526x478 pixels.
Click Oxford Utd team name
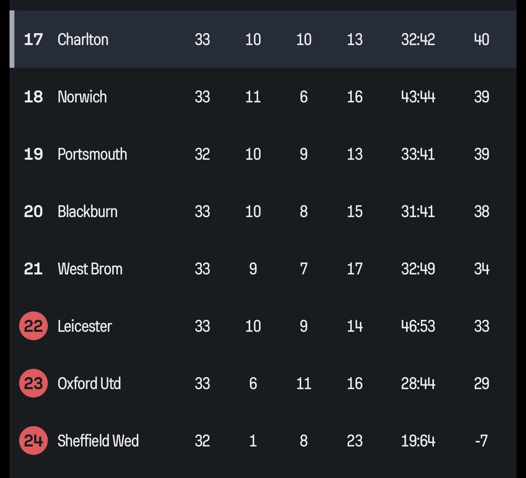(x=89, y=384)
